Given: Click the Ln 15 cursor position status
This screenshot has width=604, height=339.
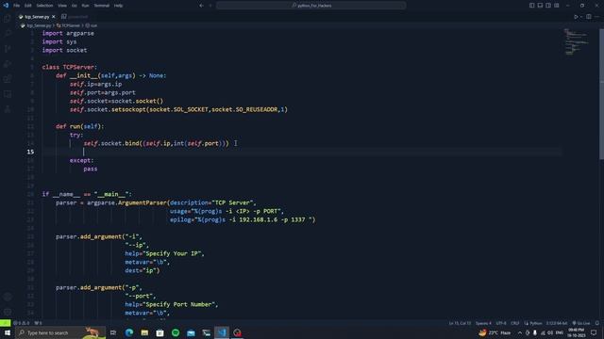Looking at the screenshot, I should click(460, 323).
